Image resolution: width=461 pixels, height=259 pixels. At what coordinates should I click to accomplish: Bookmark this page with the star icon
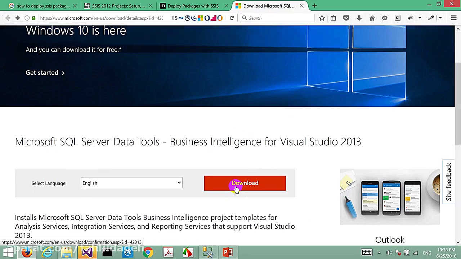point(322,18)
